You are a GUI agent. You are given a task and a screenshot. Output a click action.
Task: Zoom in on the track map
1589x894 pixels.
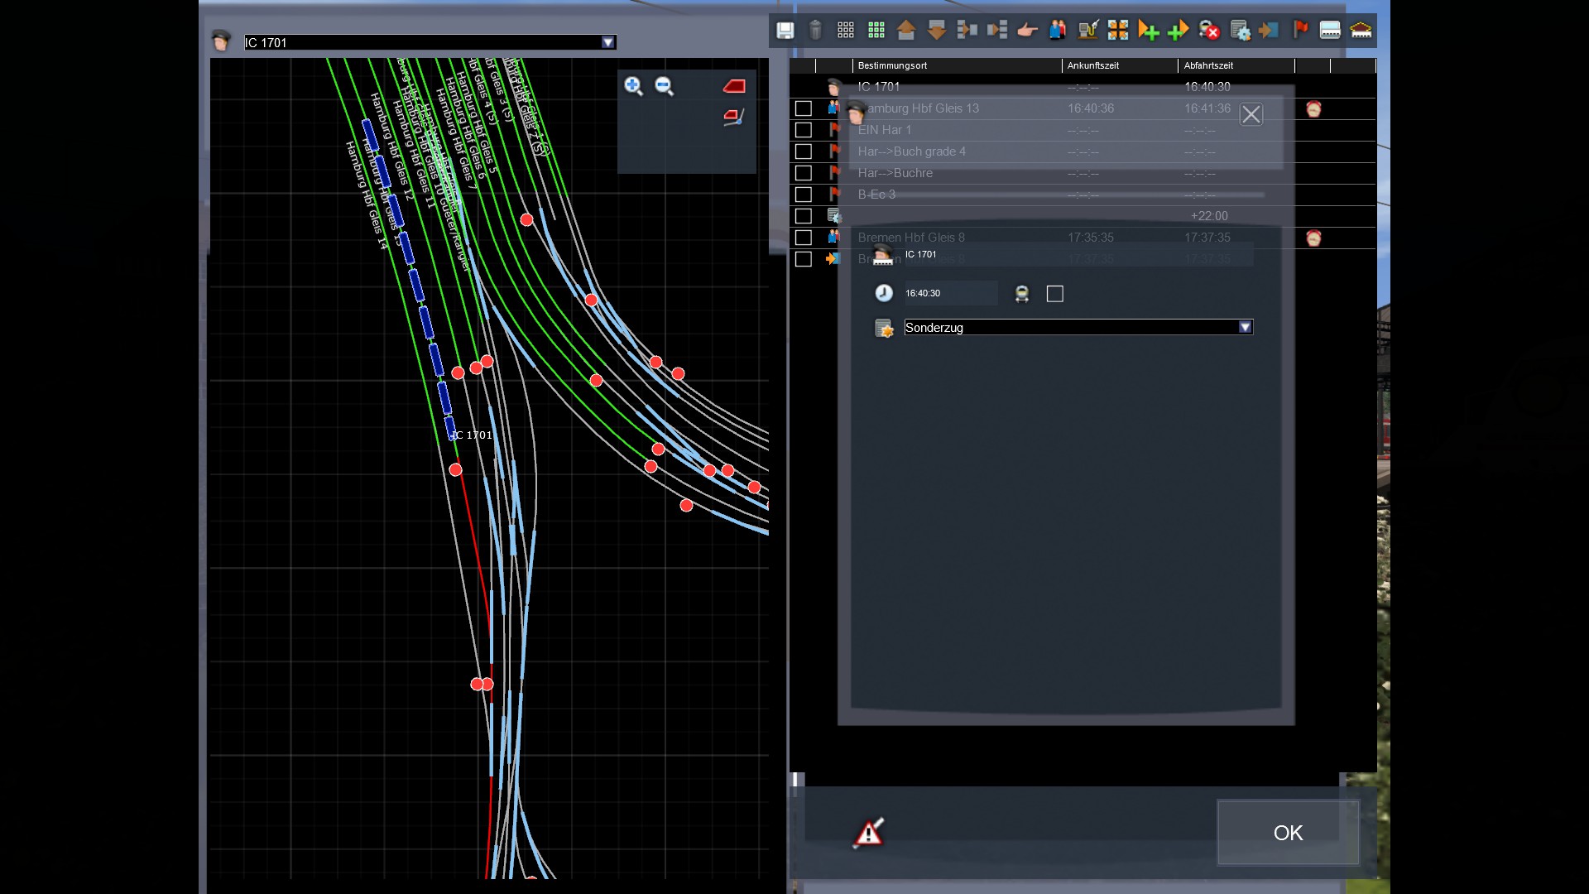[633, 86]
